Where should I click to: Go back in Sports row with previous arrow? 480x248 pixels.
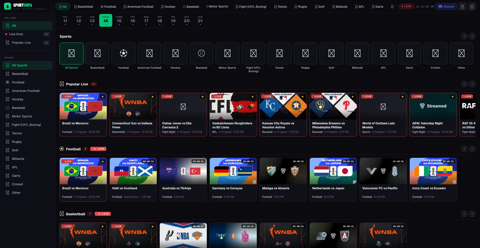(x=464, y=36)
